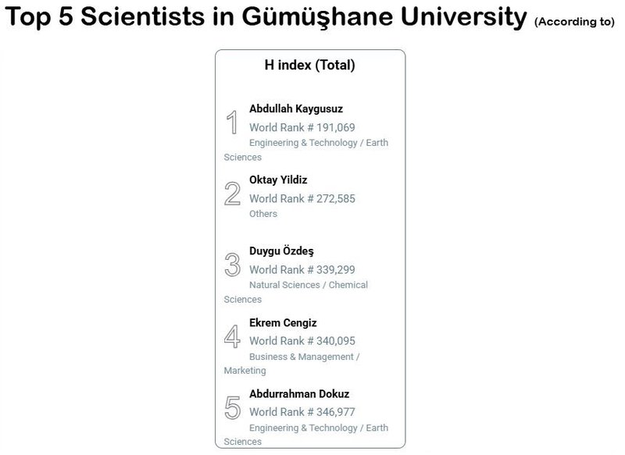This screenshot has height=455, width=625.
Task: Select World Rank # 272,585 text
Action: click(302, 199)
